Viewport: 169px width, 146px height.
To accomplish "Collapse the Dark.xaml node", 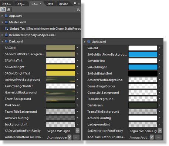I will (2, 42).
